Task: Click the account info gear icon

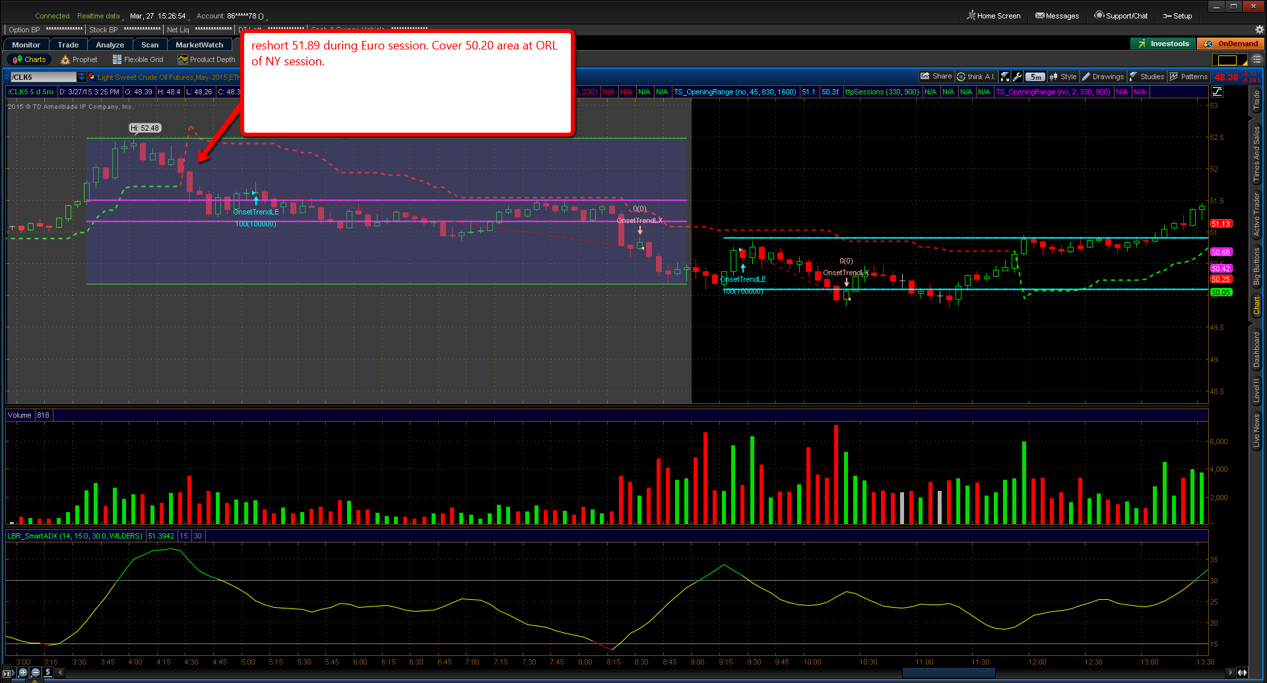Action: tap(1259, 30)
